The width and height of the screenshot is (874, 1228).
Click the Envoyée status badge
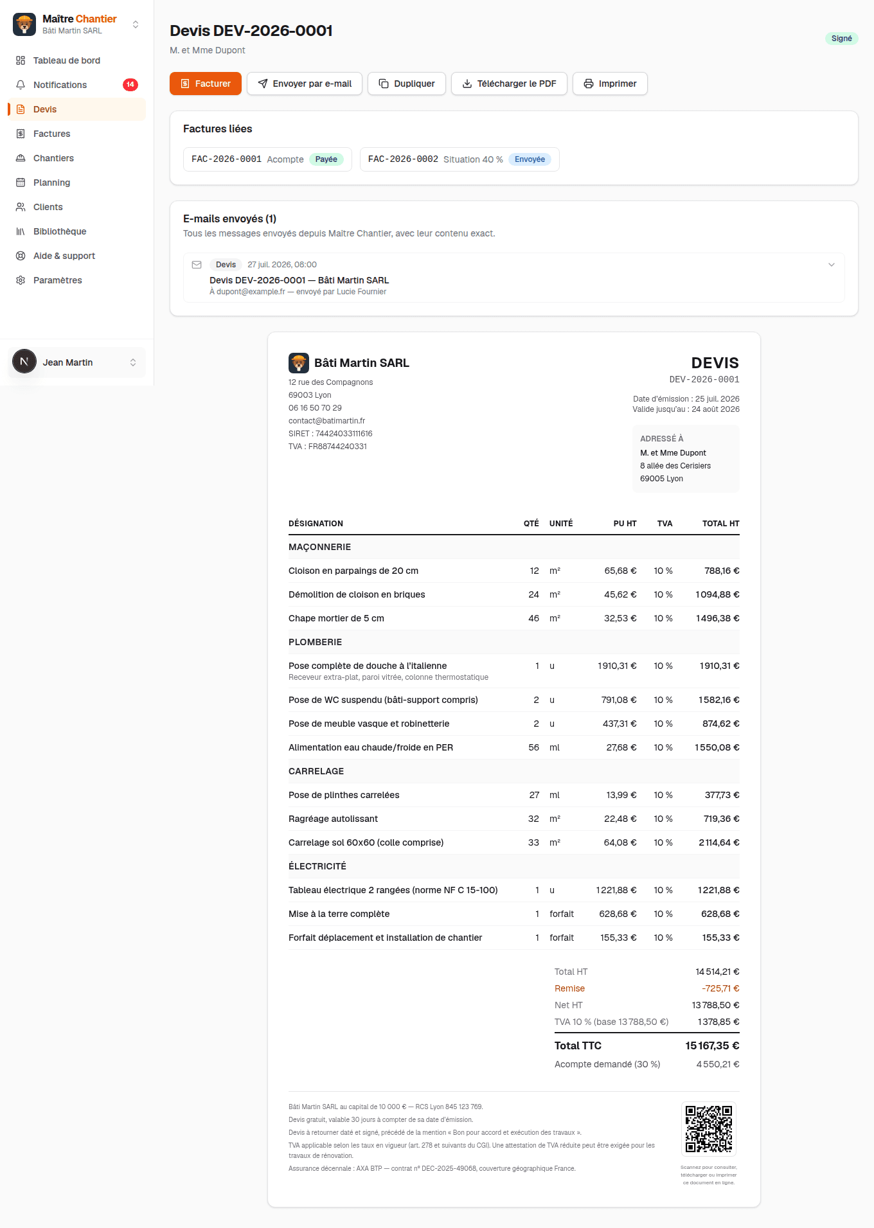(530, 159)
